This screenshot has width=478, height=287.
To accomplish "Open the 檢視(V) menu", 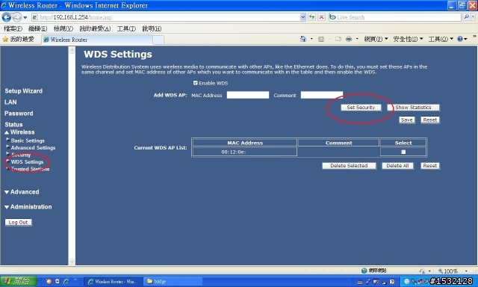I will click(x=63, y=28).
